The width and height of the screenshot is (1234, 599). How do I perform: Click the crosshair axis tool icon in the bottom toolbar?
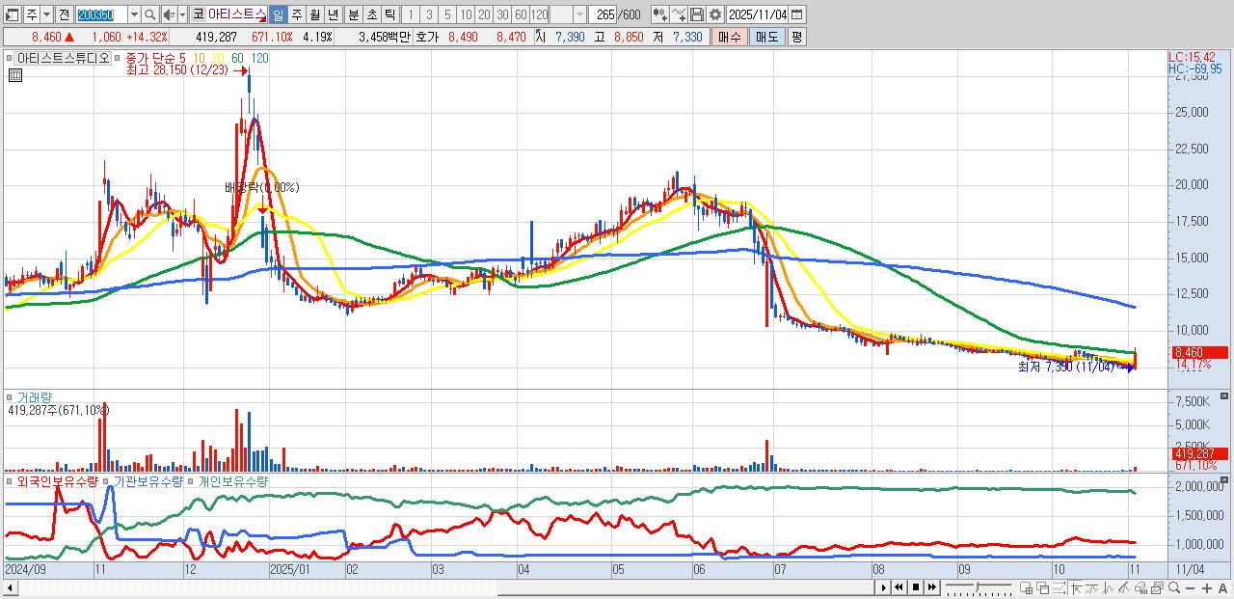[x=1077, y=587]
